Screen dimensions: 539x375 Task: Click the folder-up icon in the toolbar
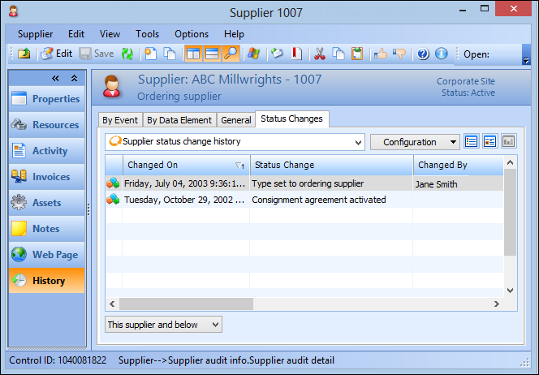pos(24,54)
